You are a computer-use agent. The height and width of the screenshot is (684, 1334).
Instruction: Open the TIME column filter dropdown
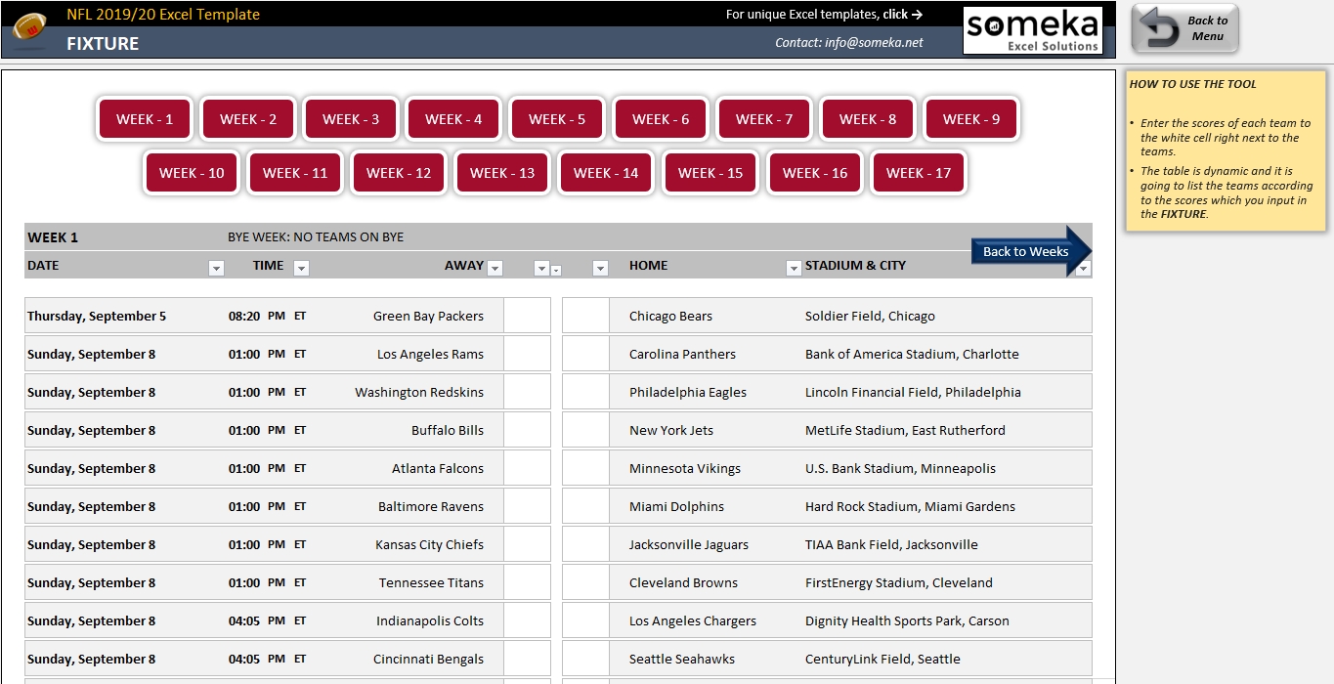[301, 269]
